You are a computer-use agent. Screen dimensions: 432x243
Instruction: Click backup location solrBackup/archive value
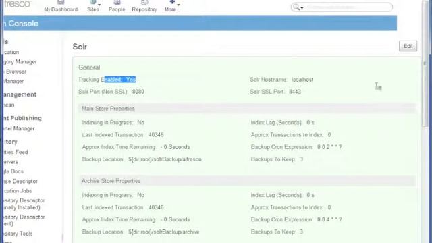tap(163, 232)
